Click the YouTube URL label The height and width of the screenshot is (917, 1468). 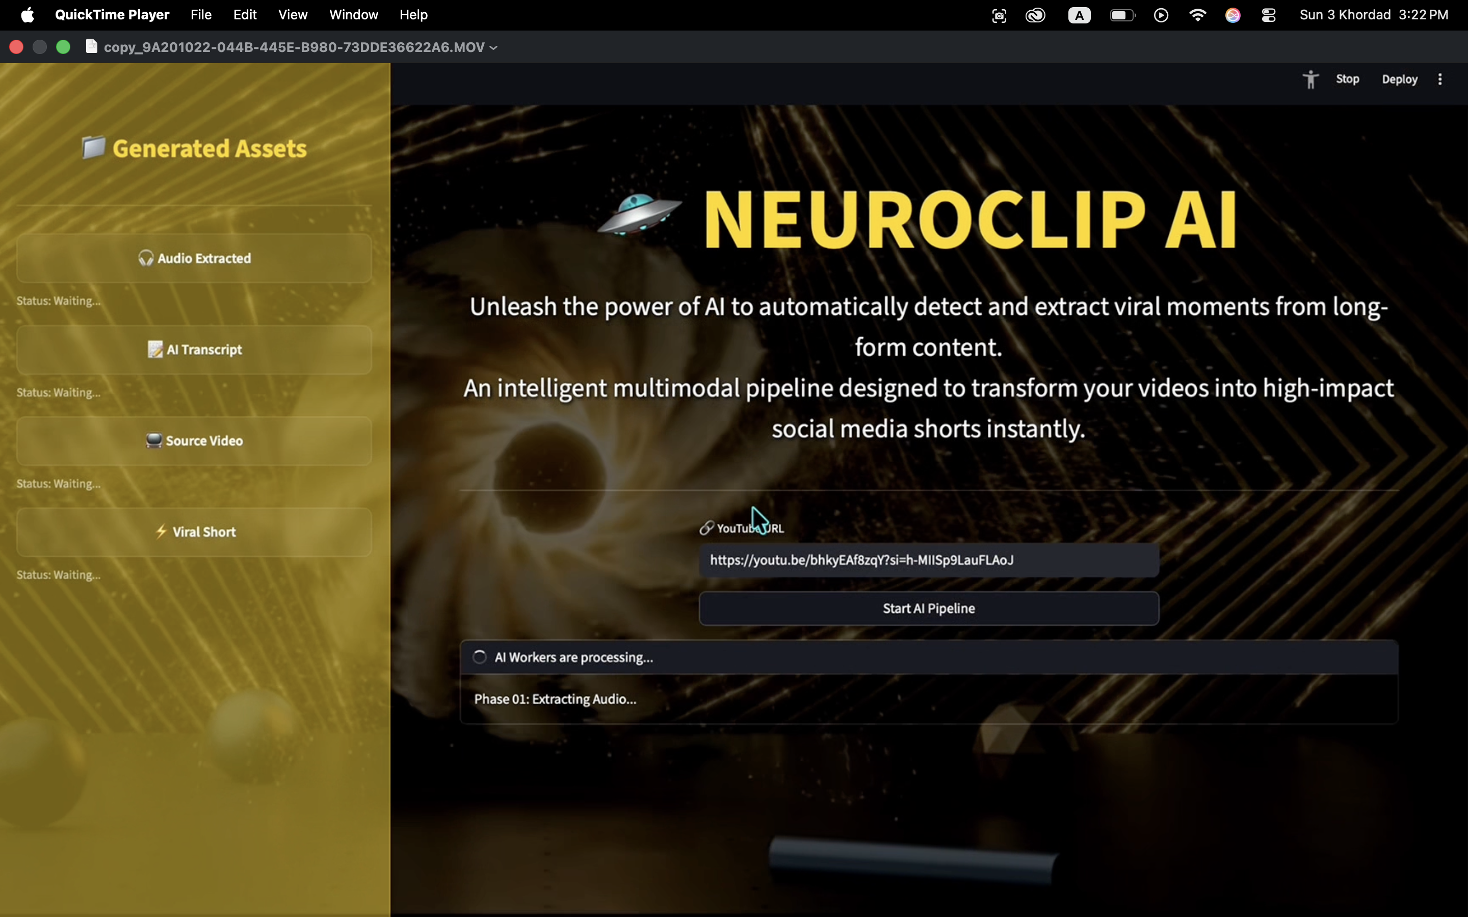(x=750, y=528)
